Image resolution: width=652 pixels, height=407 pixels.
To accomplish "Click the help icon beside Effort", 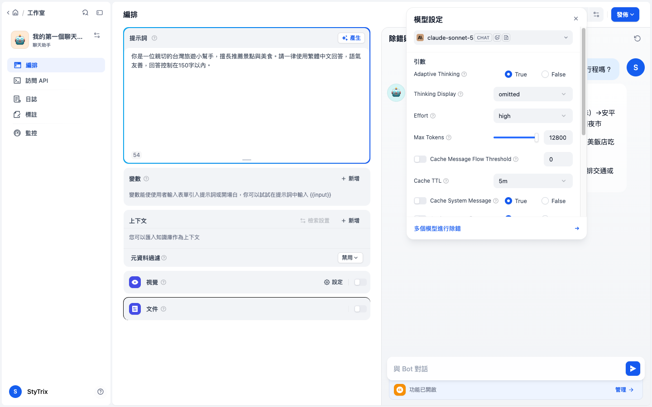I will 433,116.
